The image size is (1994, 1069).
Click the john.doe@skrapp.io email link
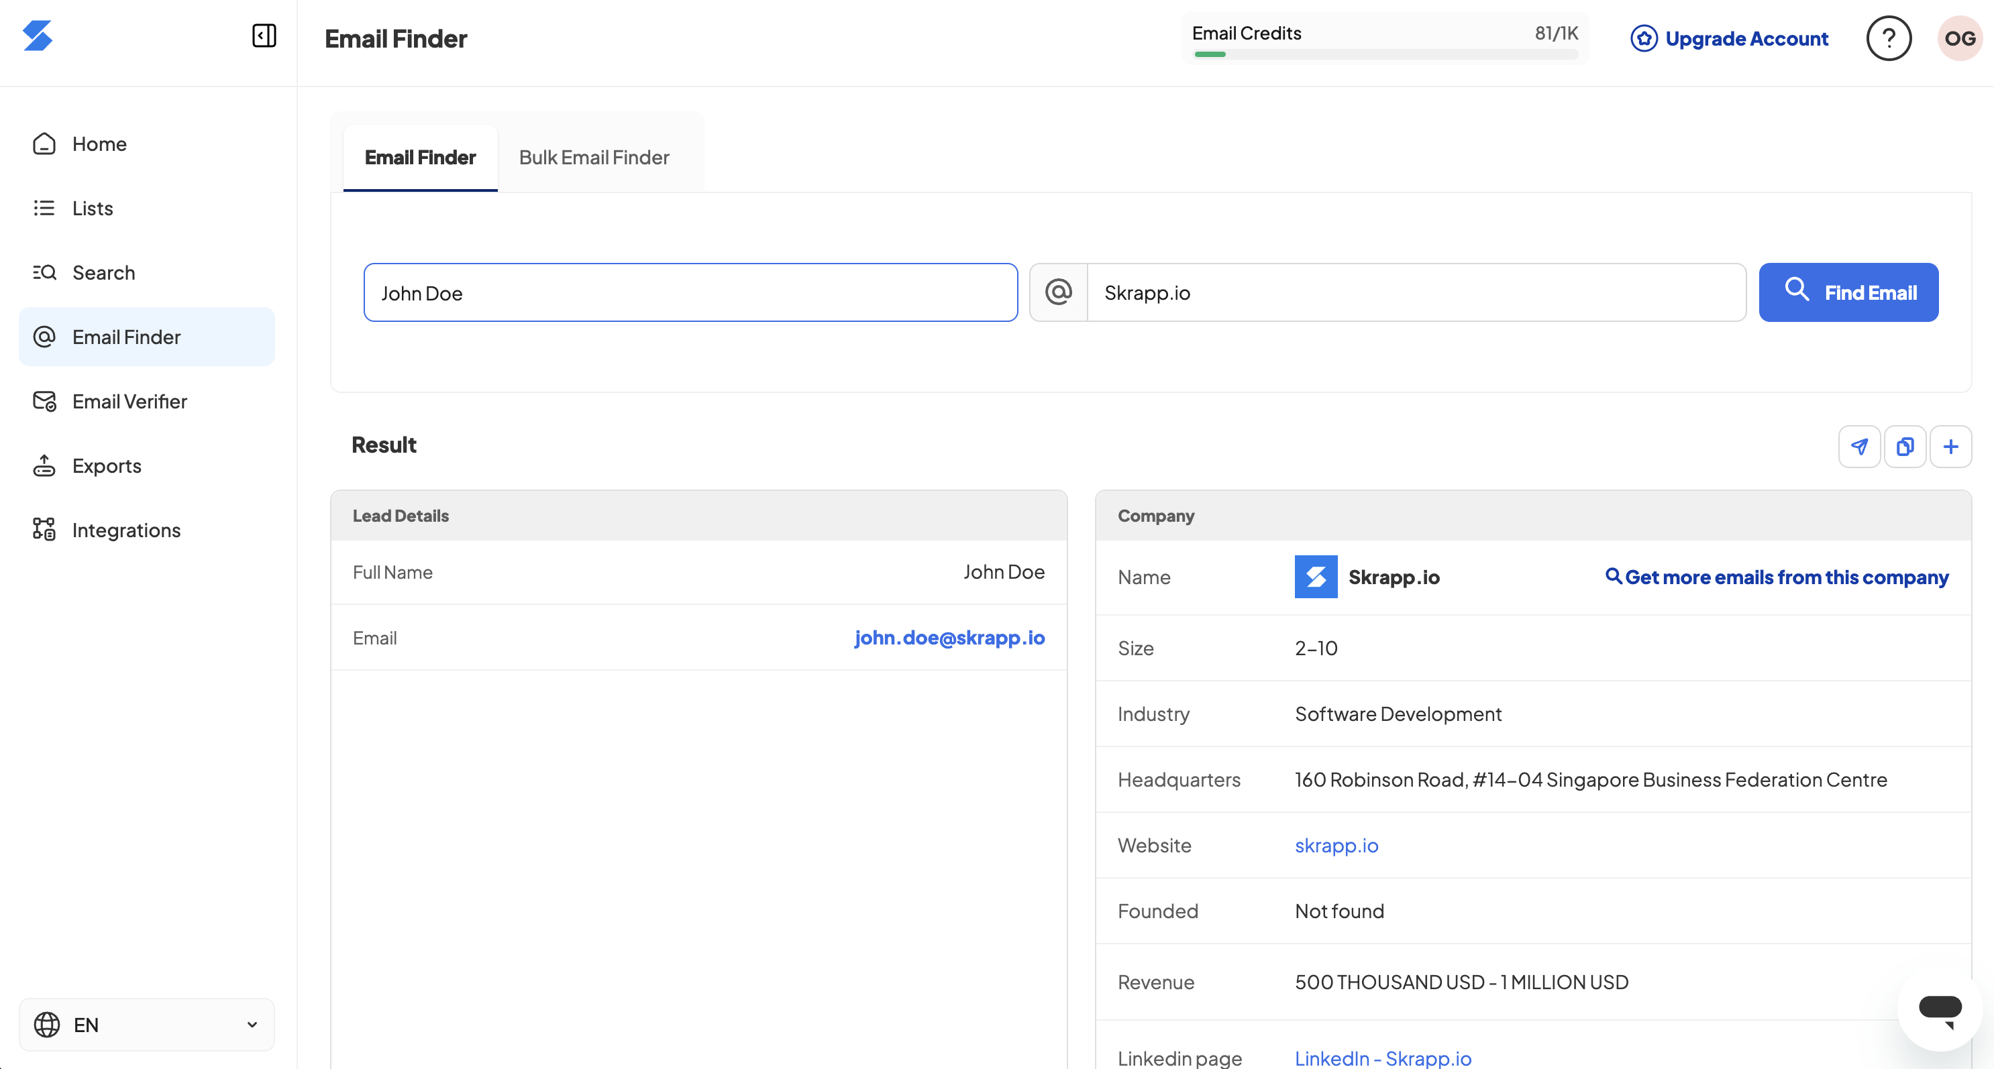tap(949, 637)
